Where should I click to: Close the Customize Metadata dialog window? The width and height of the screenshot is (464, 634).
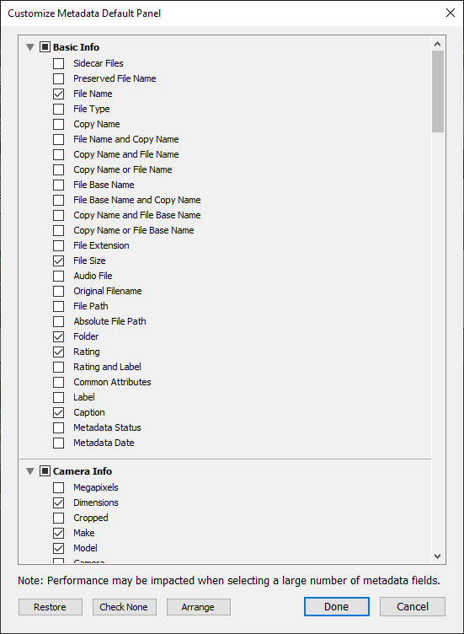tap(451, 13)
